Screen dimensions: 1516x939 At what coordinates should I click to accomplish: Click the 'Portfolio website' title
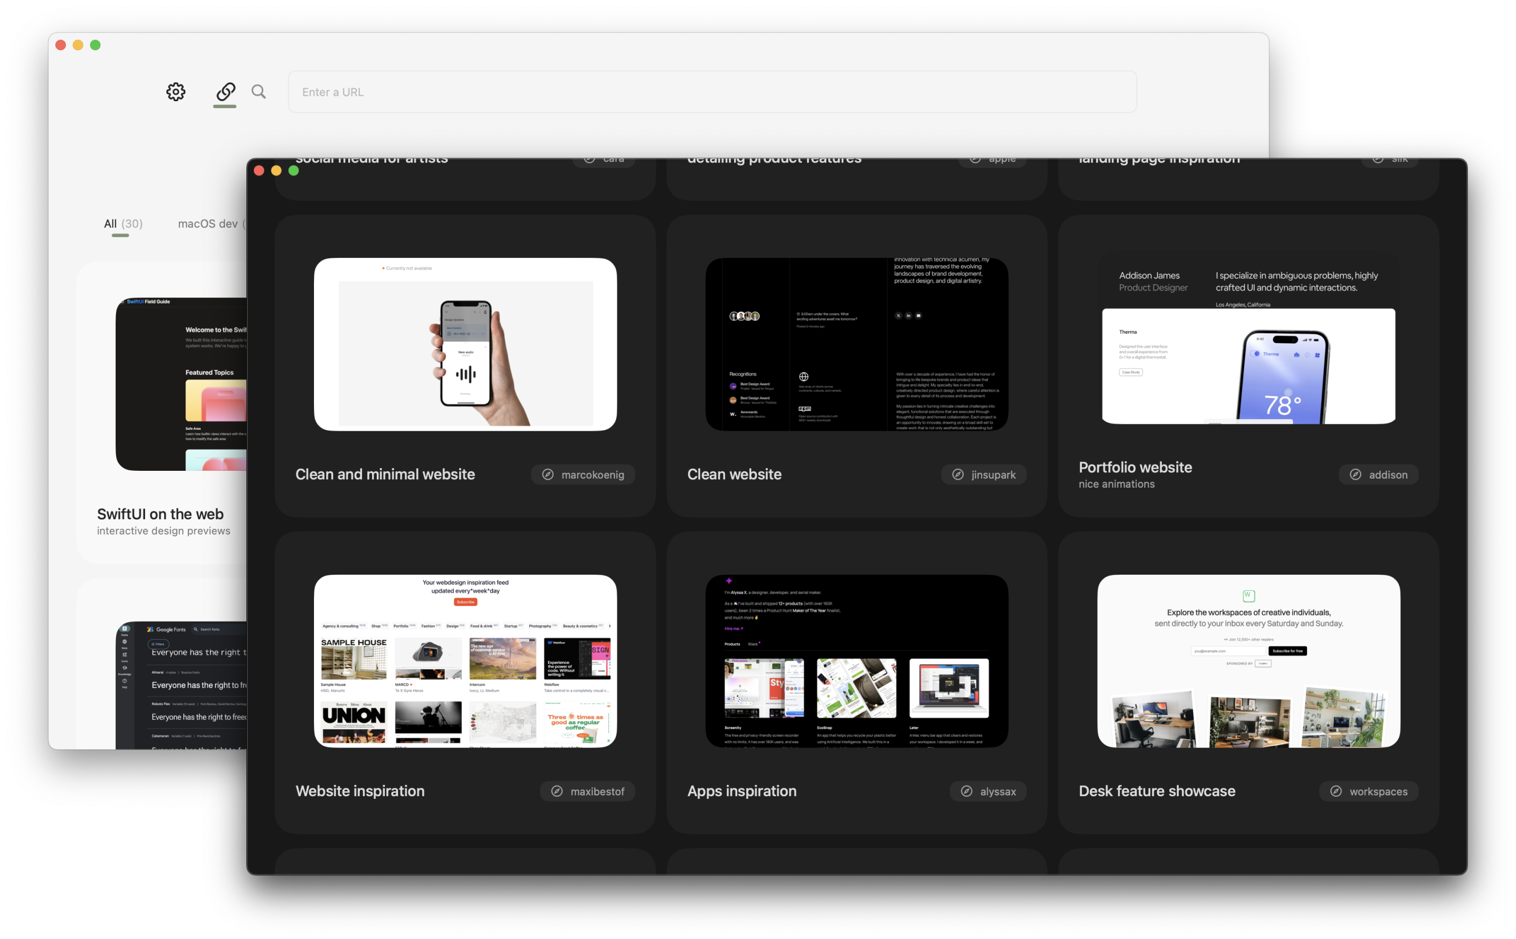[1135, 467]
